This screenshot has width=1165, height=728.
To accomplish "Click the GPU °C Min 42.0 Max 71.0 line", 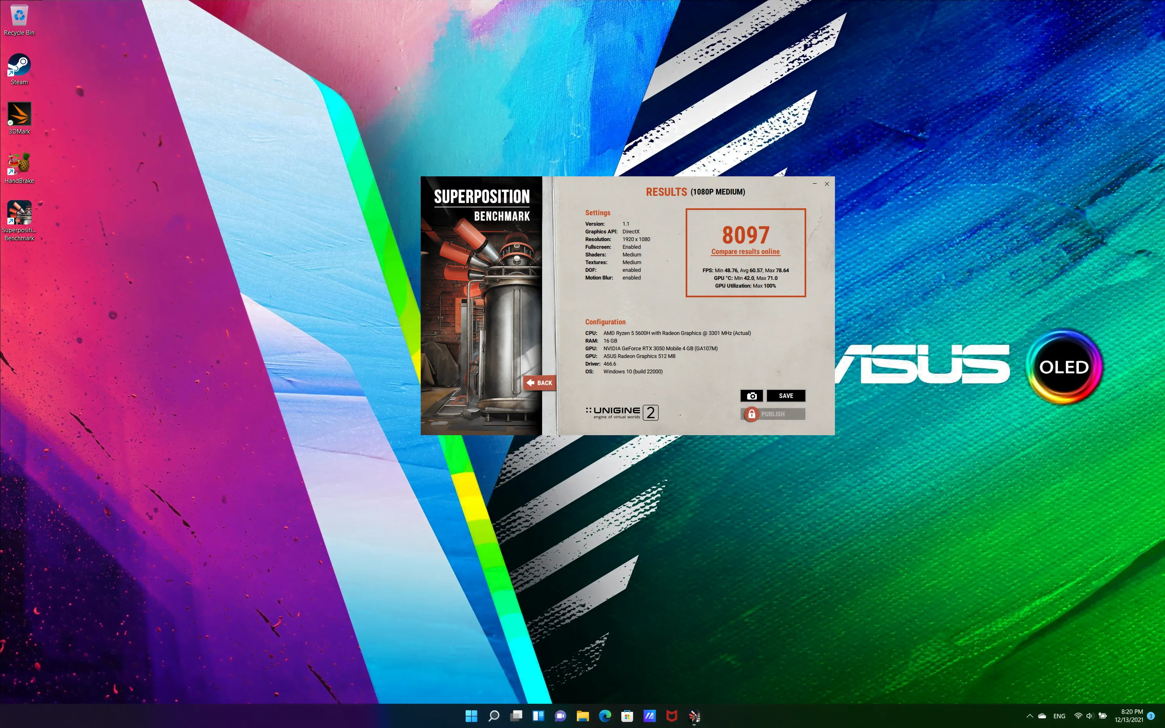I will pyautogui.click(x=745, y=278).
